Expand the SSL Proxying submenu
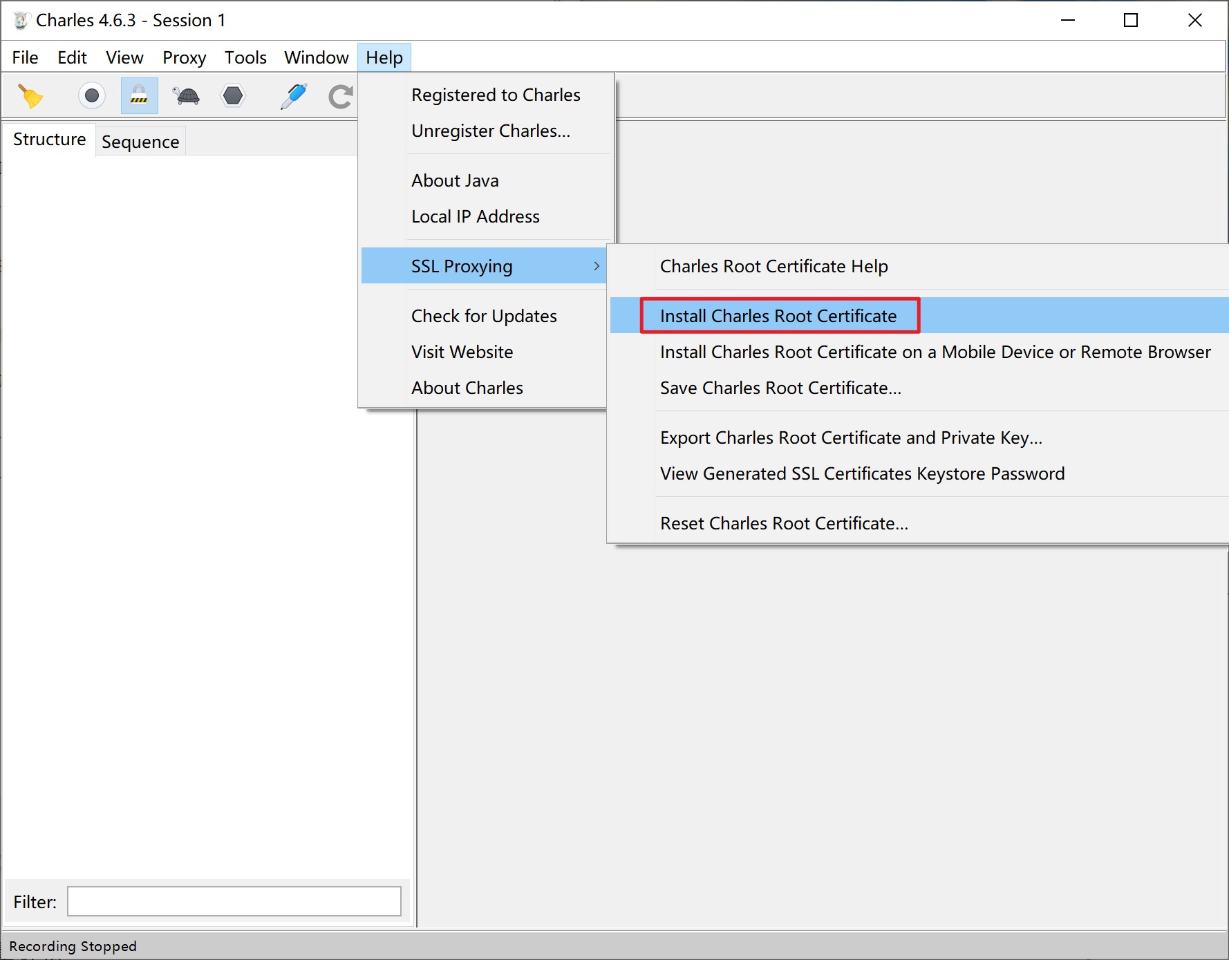This screenshot has height=960, width=1229. 484,266
